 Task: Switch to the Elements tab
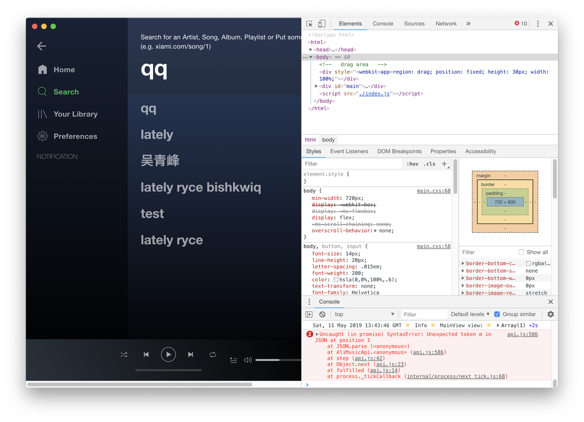click(x=350, y=23)
